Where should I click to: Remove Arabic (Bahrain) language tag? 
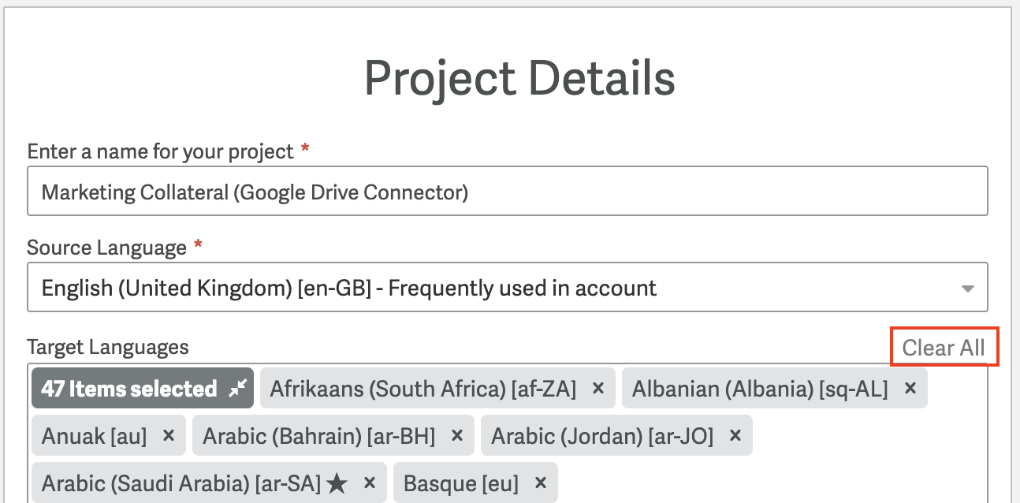(x=456, y=436)
